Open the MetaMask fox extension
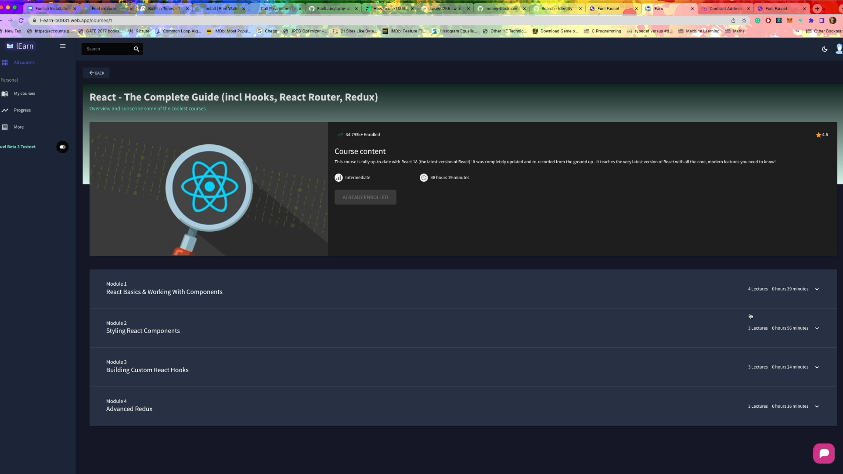The width and height of the screenshot is (843, 474). [x=789, y=21]
